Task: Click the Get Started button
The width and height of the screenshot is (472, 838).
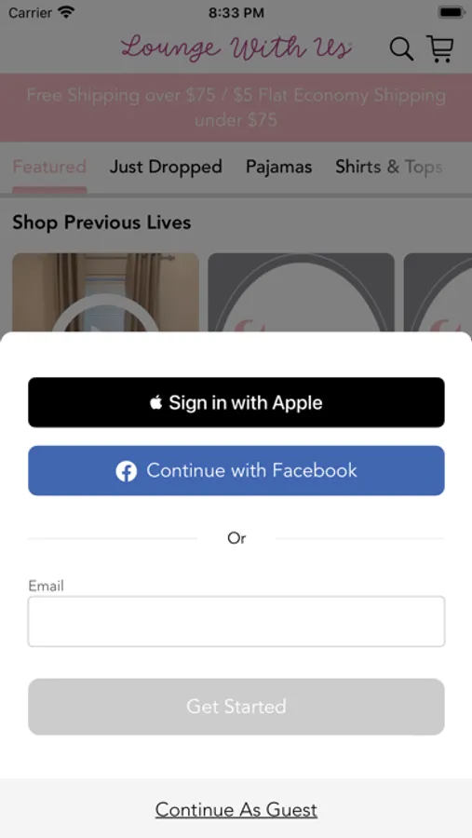Action: tap(236, 707)
